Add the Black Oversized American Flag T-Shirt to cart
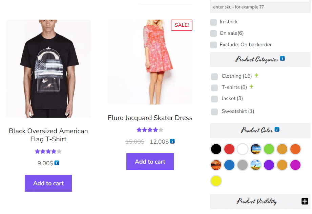 pos(48,183)
